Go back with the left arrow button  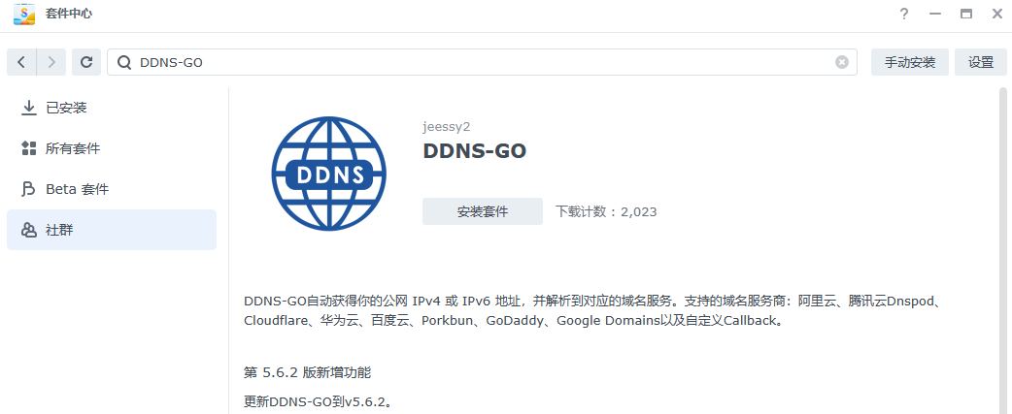[22, 62]
